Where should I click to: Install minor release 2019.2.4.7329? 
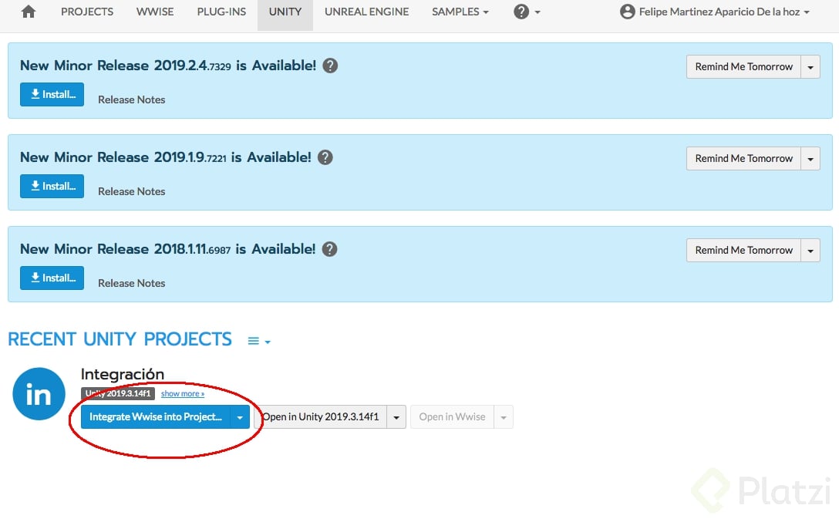coord(52,94)
